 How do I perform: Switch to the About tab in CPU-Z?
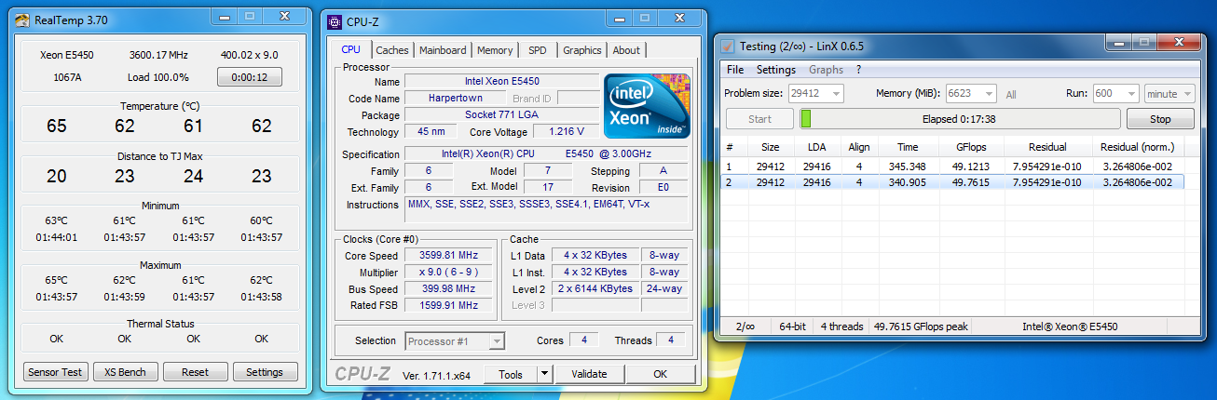(x=626, y=50)
